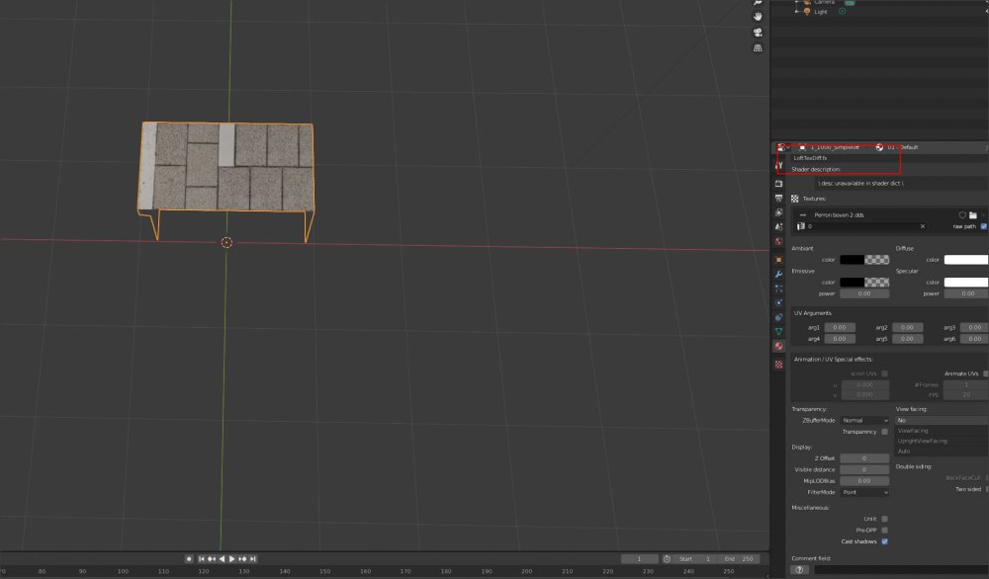Open the Texture properties checker tab
This screenshot has height=579, width=989.
point(779,365)
